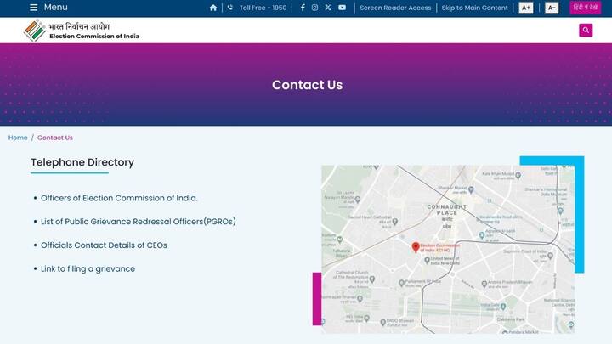Open the Facebook icon link
Screen dimensions: 612x344
pos(303,8)
